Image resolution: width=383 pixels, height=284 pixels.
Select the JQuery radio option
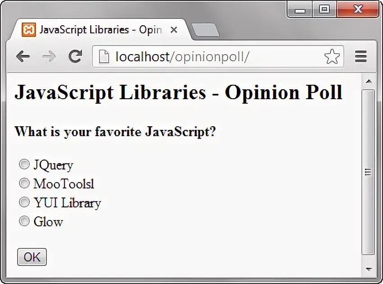(24, 165)
